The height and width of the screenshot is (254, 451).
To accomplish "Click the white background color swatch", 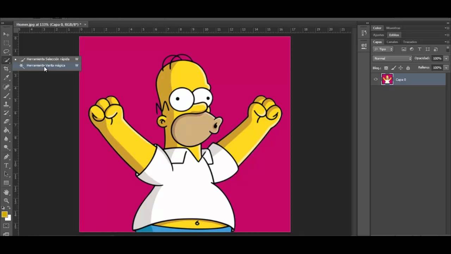I will tap(9, 218).
